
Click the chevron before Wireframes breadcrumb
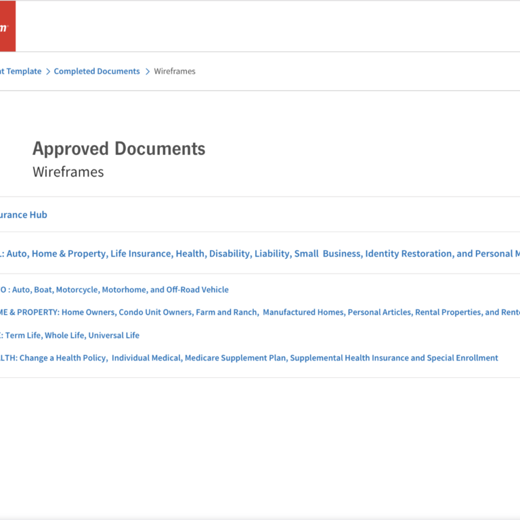147,71
